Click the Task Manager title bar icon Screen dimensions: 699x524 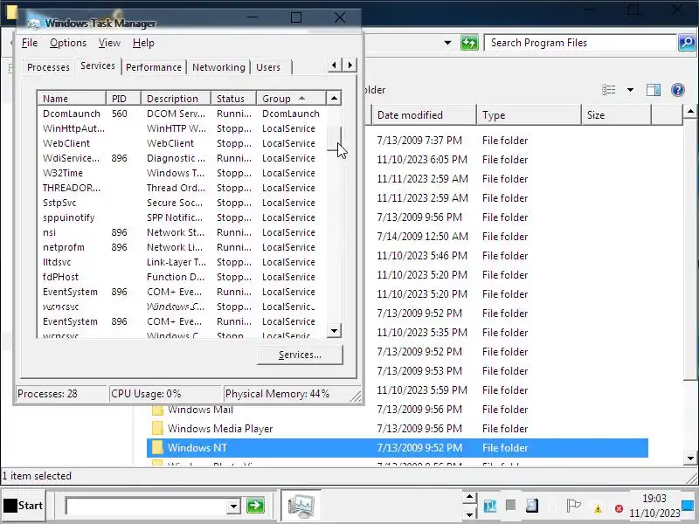(x=33, y=24)
